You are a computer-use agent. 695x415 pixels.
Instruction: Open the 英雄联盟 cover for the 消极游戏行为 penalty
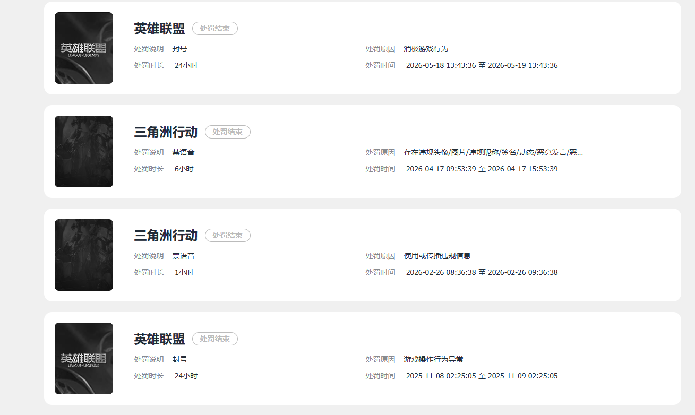84,48
